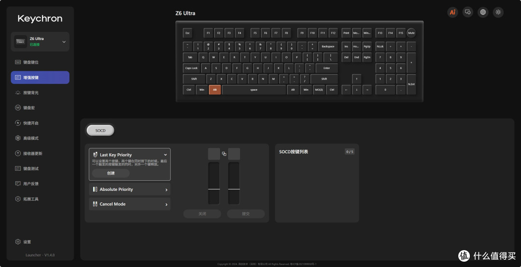Click the keyboard icon beside 键盘键位
This screenshot has width=521, height=267.
(18, 62)
